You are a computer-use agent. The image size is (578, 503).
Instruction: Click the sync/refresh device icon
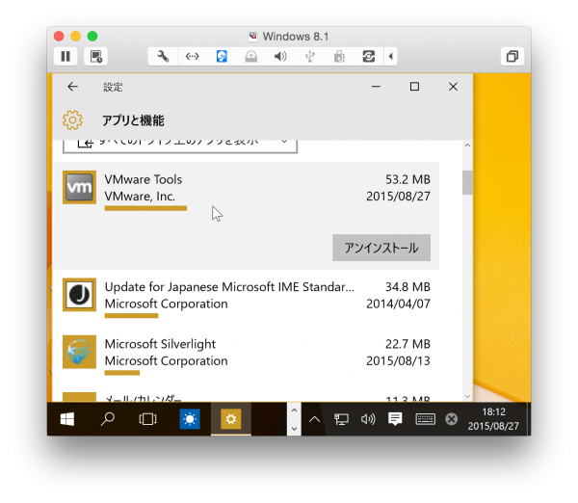(x=369, y=57)
